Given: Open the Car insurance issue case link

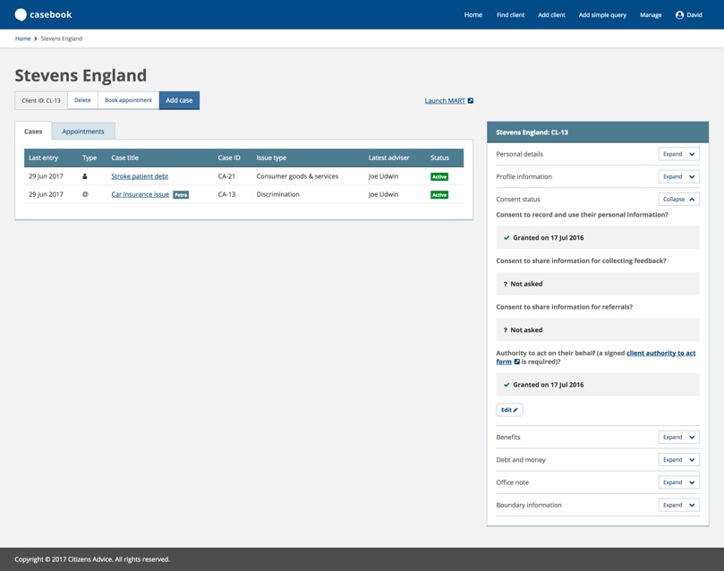Looking at the screenshot, I should [x=140, y=194].
